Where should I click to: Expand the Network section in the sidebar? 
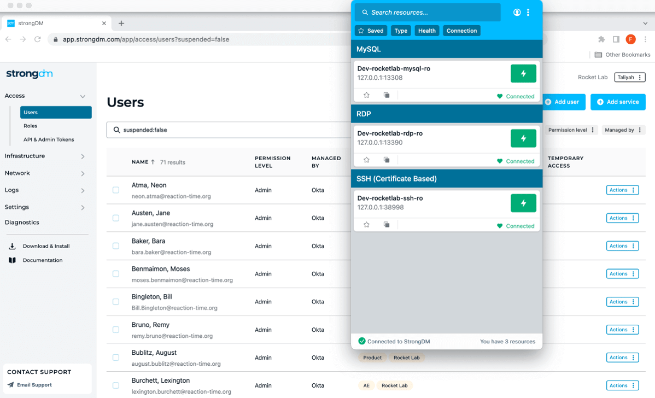tap(83, 173)
